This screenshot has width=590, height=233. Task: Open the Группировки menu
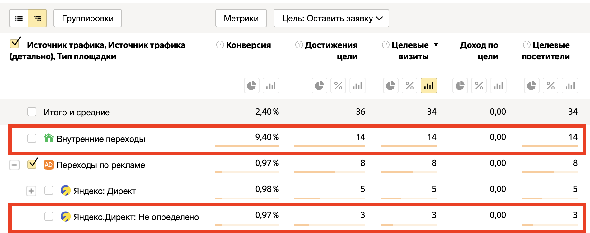pyautogui.click(x=88, y=18)
